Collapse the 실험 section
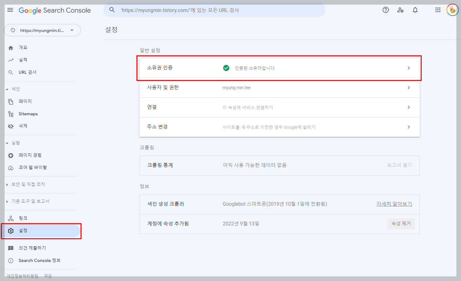The height and width of the screenshot is (281, 461). click(x=7, y=143)
